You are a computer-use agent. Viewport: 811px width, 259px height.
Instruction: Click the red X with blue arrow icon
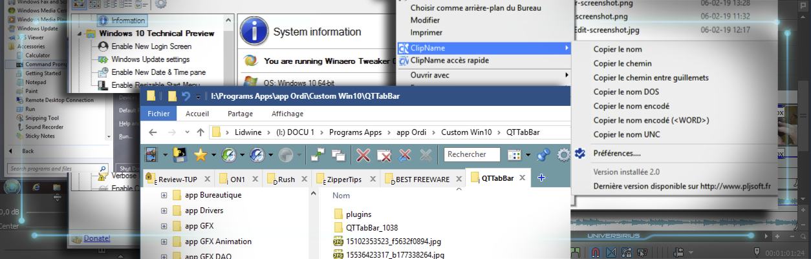coord(405,154)
